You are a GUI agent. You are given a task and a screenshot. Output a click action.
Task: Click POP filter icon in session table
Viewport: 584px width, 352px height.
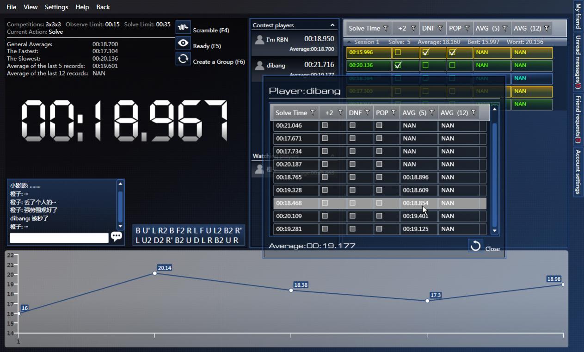point(467,28)
